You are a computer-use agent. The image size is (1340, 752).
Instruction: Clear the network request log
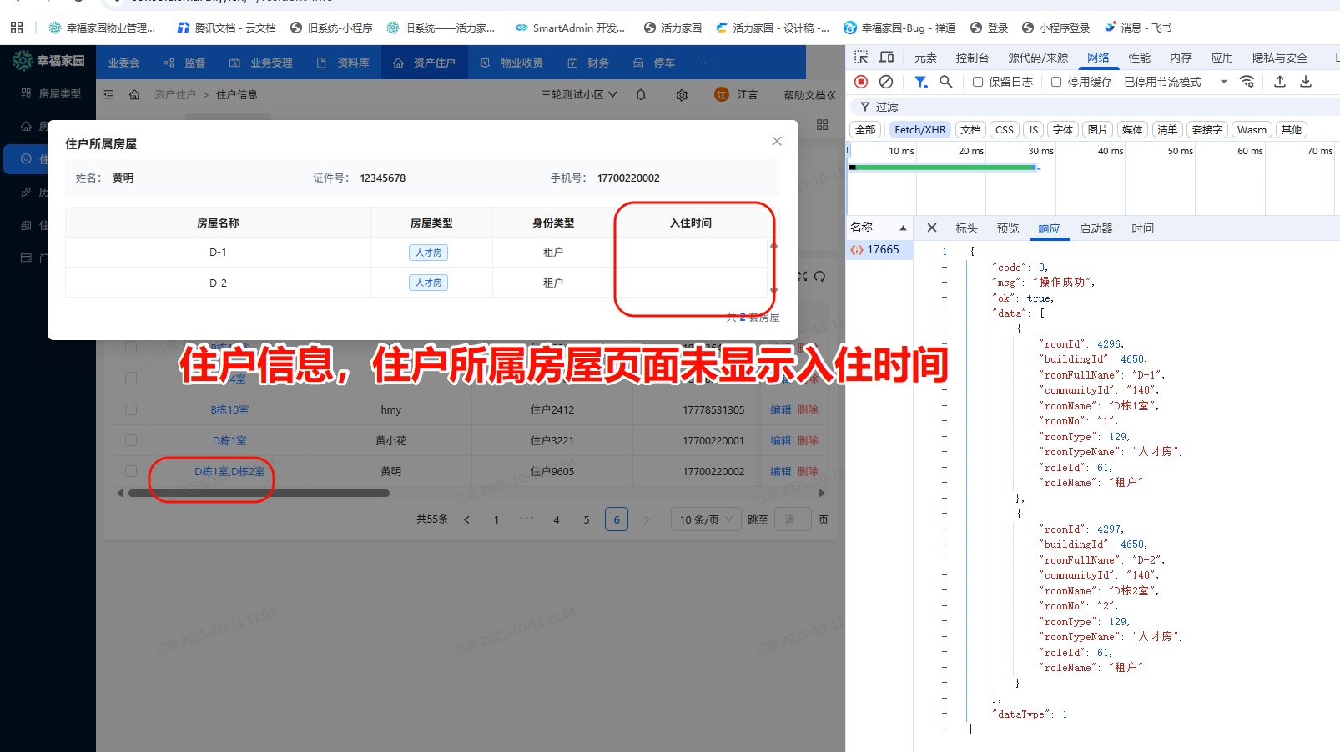(886, 81)
